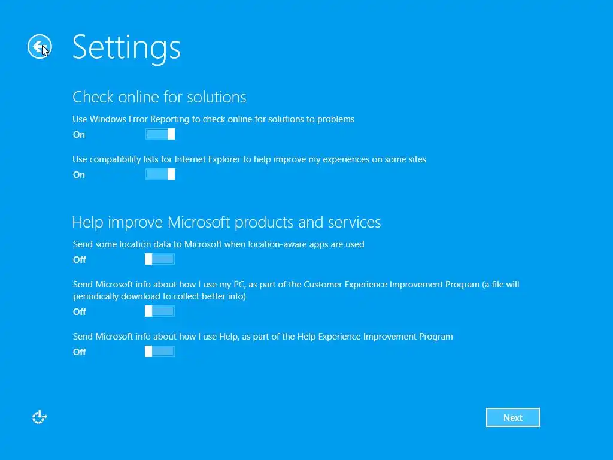Click the Internet Explorer compatibility lists description
Screen dimensions: 613x460
249,159
